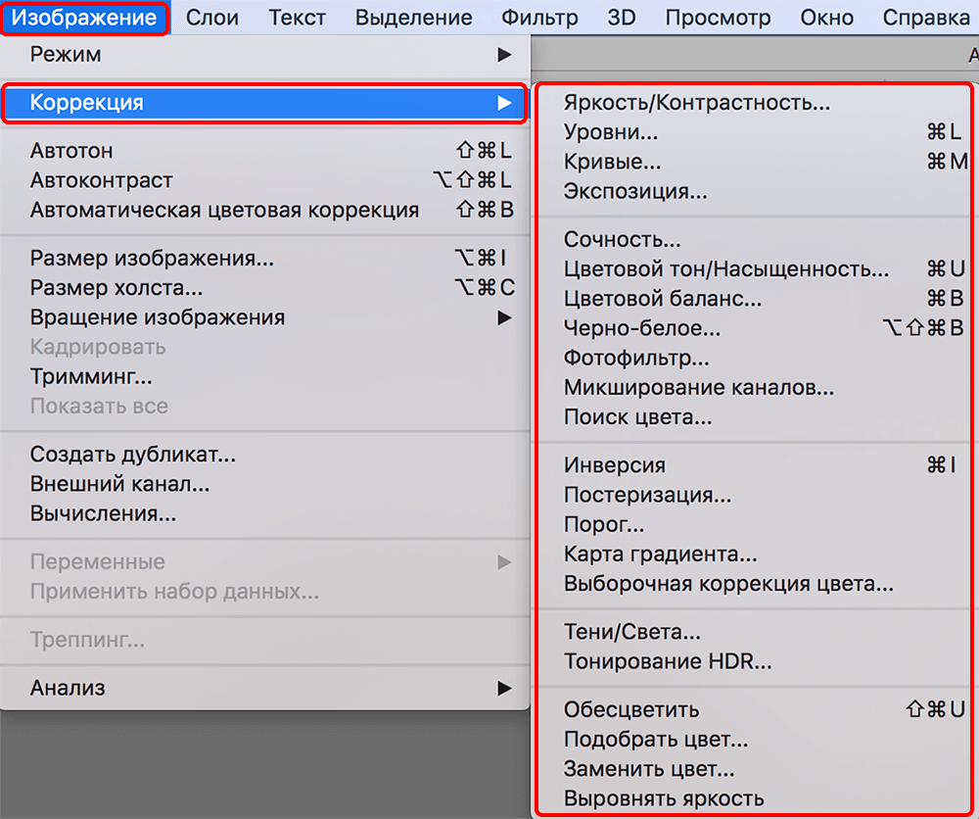Click Размер изображения menu item
Screen dimensions: 979x819
click(x=152, y=259)
